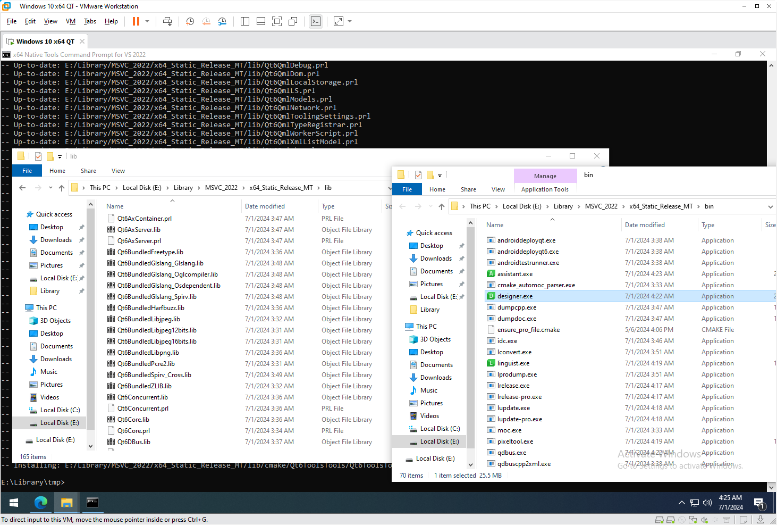Click blue File button in lib window
The image size is (777, 525).
27,171
